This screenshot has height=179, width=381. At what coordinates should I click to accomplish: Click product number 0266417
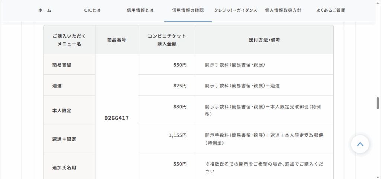click(116, 118)
